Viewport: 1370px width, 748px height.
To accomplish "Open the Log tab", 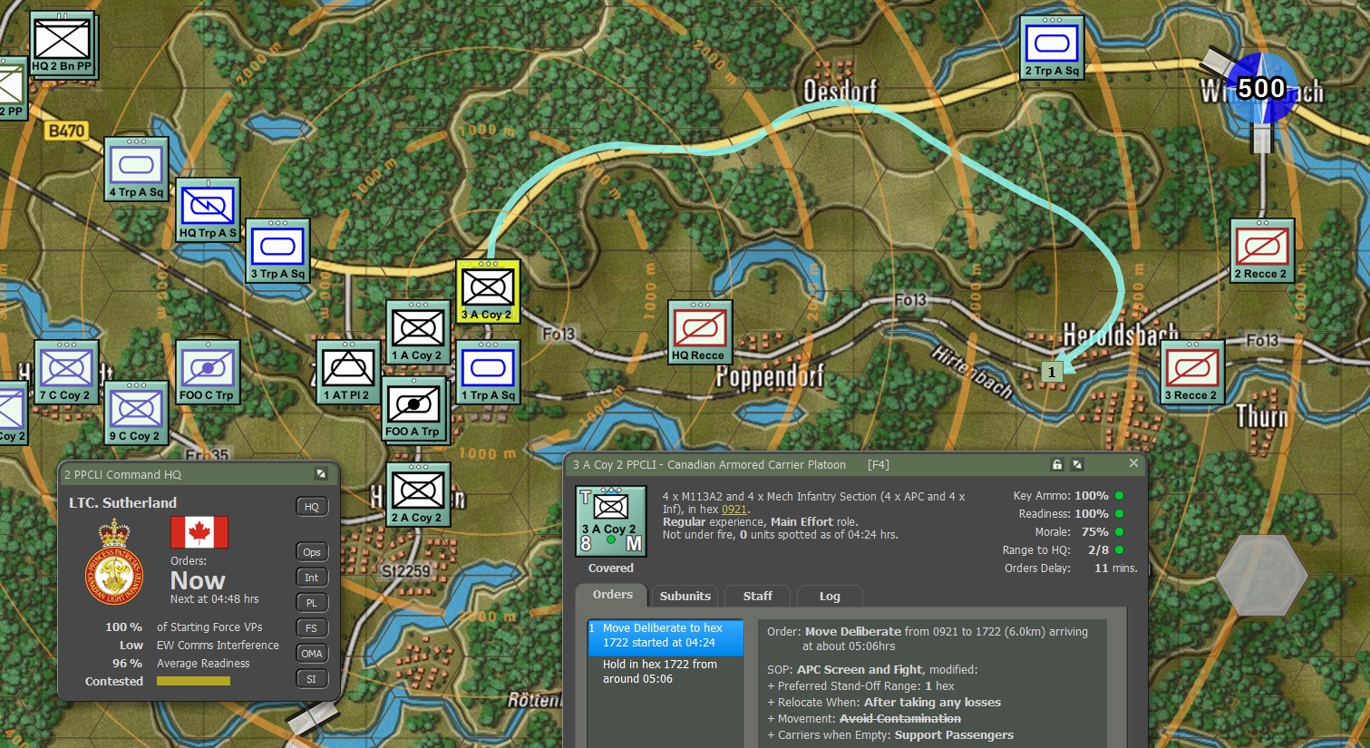I will click(x=829, y=596).
